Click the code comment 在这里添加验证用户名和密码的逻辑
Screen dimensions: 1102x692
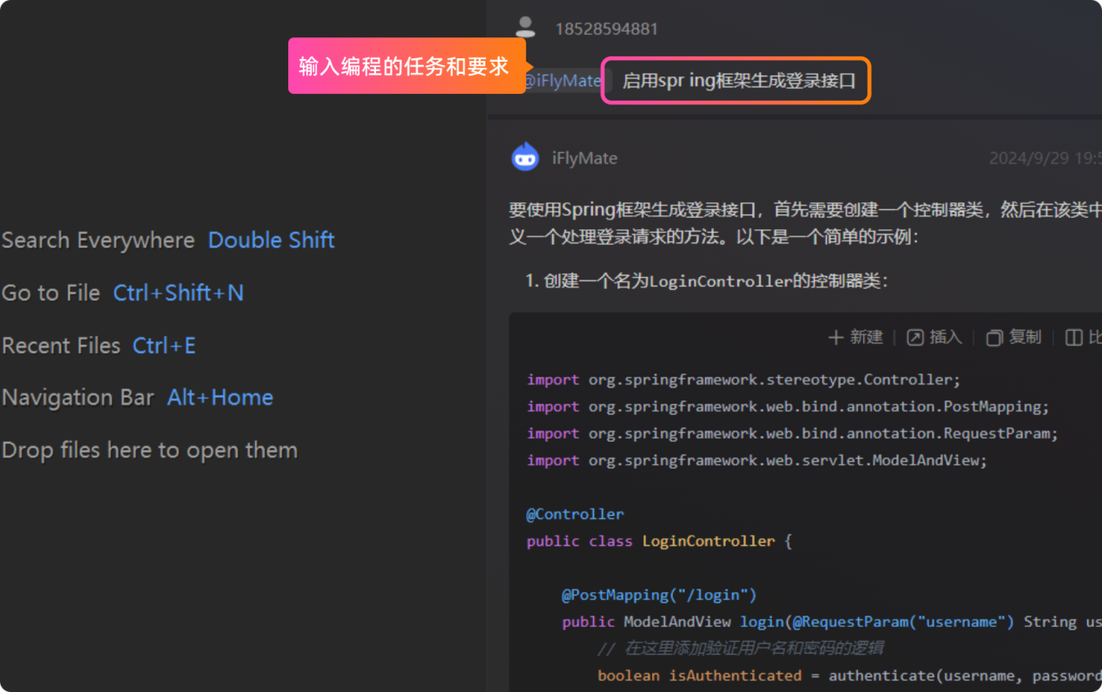[741, 649]
